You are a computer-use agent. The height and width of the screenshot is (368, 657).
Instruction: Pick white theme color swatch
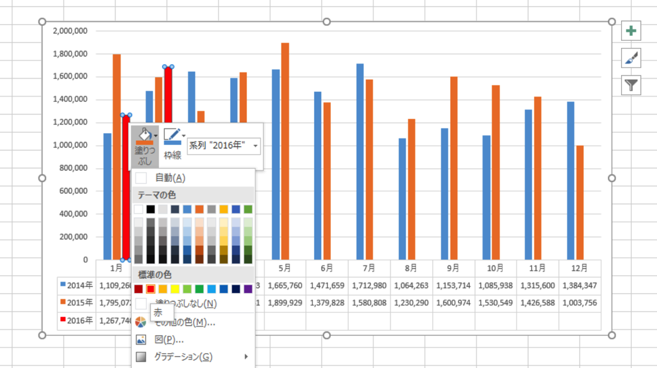(x=138, y=209)
